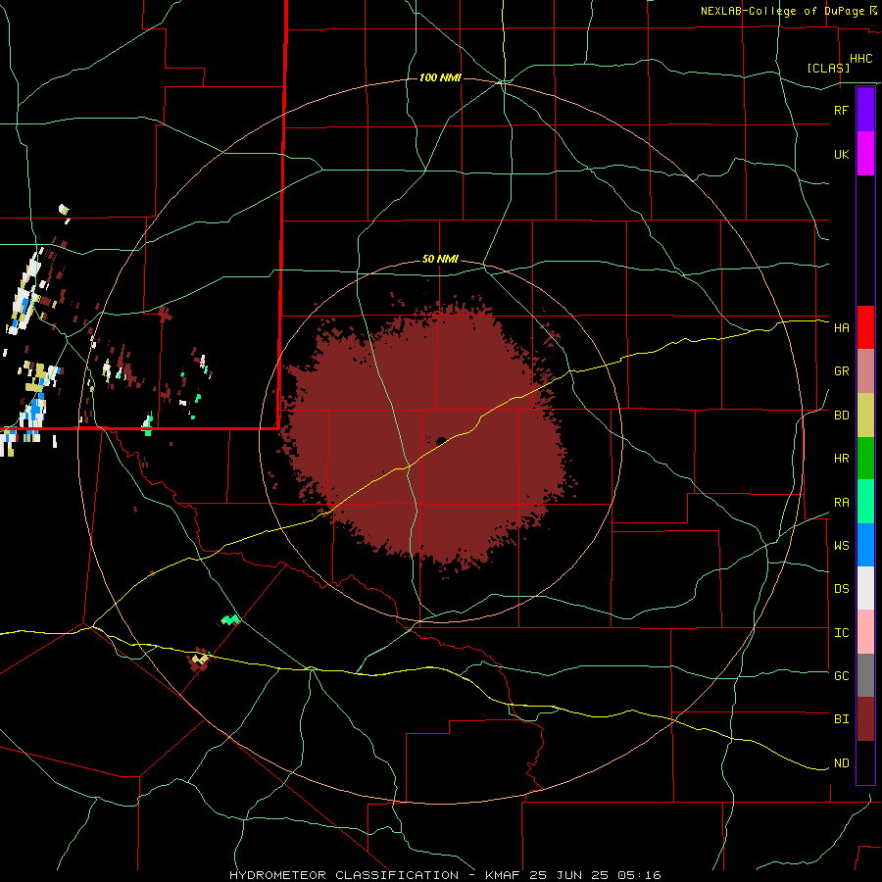
Task: Click the BI dark red legend swatch
Action: pyautogui.click(x=865, y=719)
